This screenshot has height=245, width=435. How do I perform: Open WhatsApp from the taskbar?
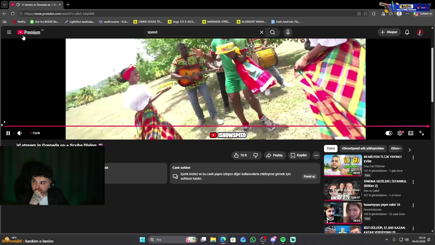253,240
